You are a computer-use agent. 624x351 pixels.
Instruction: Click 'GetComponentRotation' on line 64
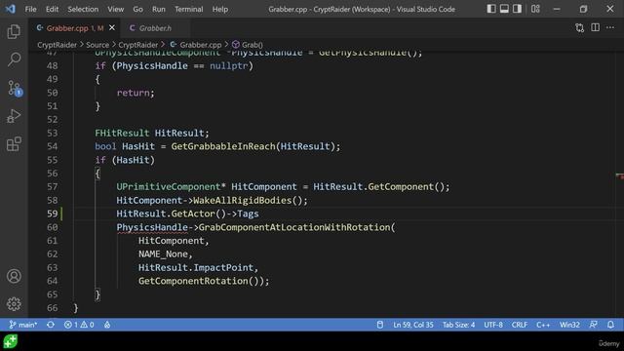click(193, 281)
